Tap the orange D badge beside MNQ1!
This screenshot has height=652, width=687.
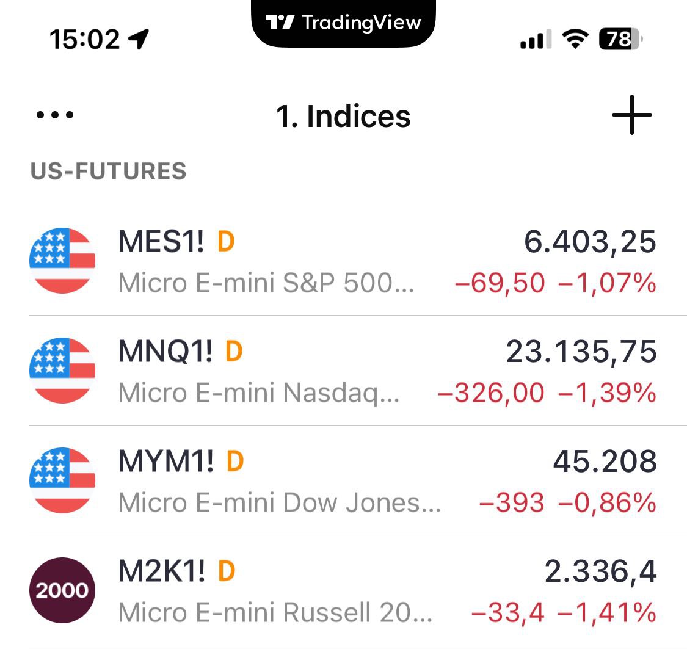point(234,352)
